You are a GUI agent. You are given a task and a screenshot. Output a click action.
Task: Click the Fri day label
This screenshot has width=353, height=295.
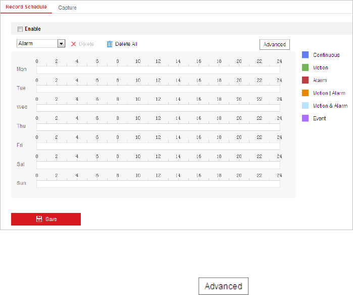point(20,145)
